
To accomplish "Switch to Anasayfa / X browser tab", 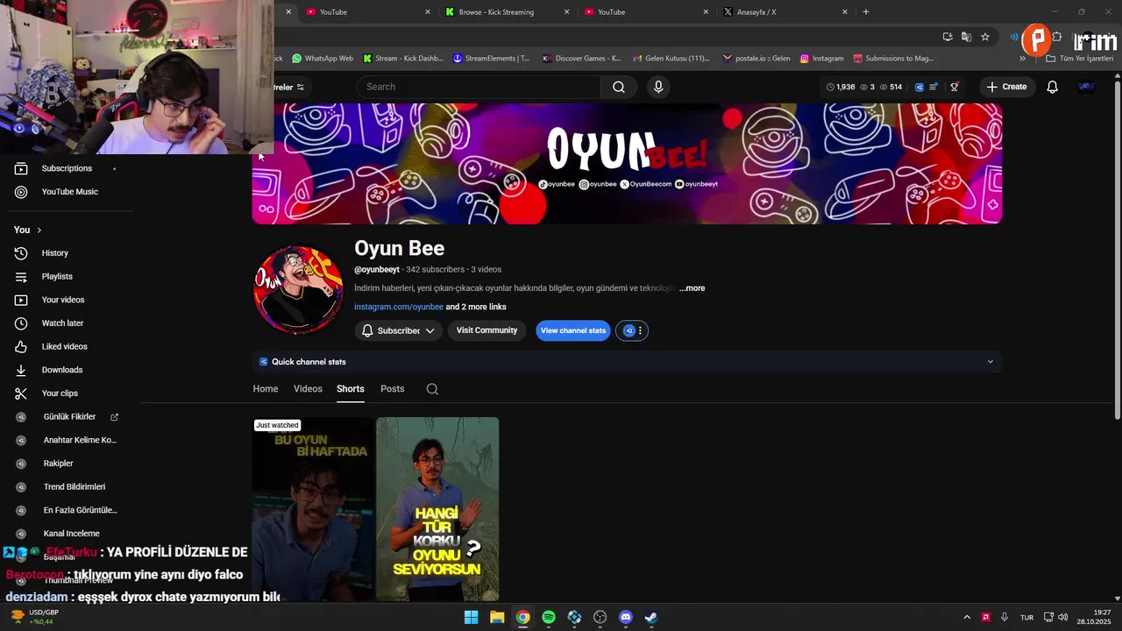I will pos(785,12).
